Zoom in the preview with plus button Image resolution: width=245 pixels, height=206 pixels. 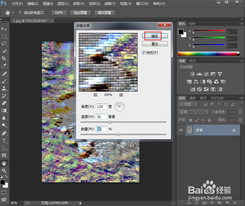121,95
